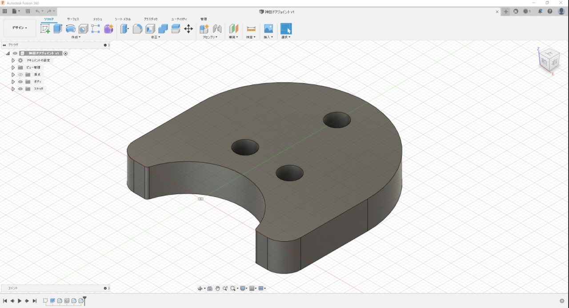Select the Orbit tool in the navigation bar
This screenshot has width=569, height=308.
[x=200, y=288]
